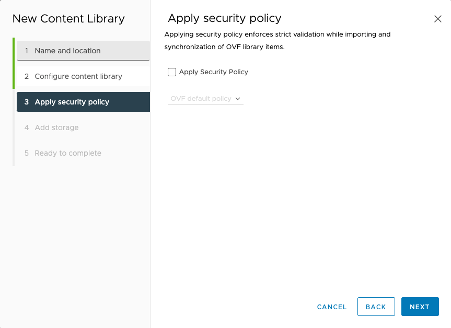This screenshot has height=328, width=451.
Task: Click the Apply Security Policy checkbox label
Action: [213, 72]
